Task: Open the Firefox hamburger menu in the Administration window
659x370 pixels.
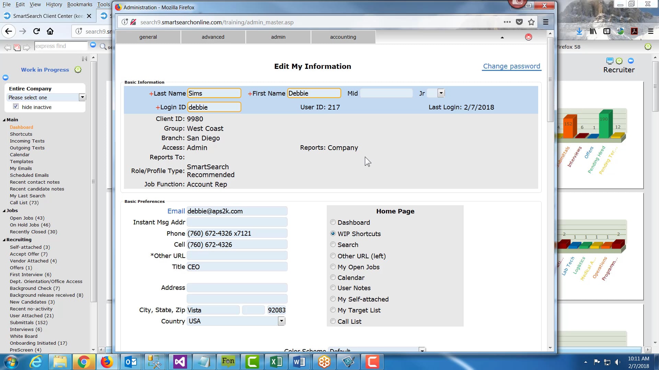Action: point(546,22)
